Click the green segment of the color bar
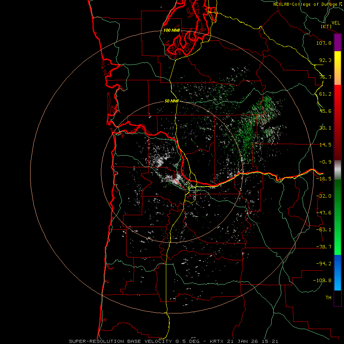This screenshot has width=344, height=344. pyautogui.click(x=338, y=217)
